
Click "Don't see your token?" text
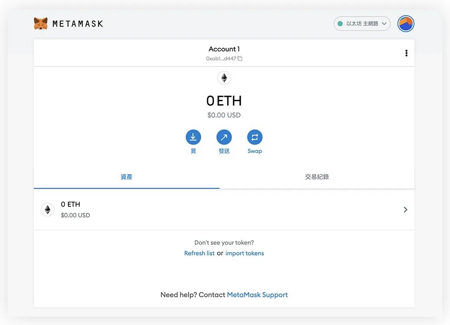(224, 243)
